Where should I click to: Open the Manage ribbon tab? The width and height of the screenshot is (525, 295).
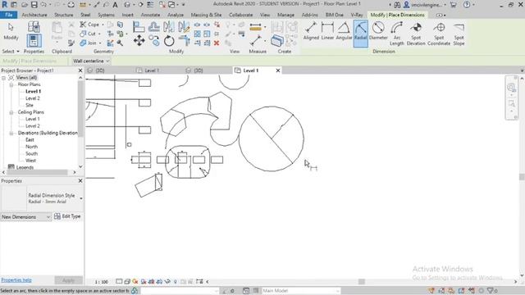[x=285, y=15]
